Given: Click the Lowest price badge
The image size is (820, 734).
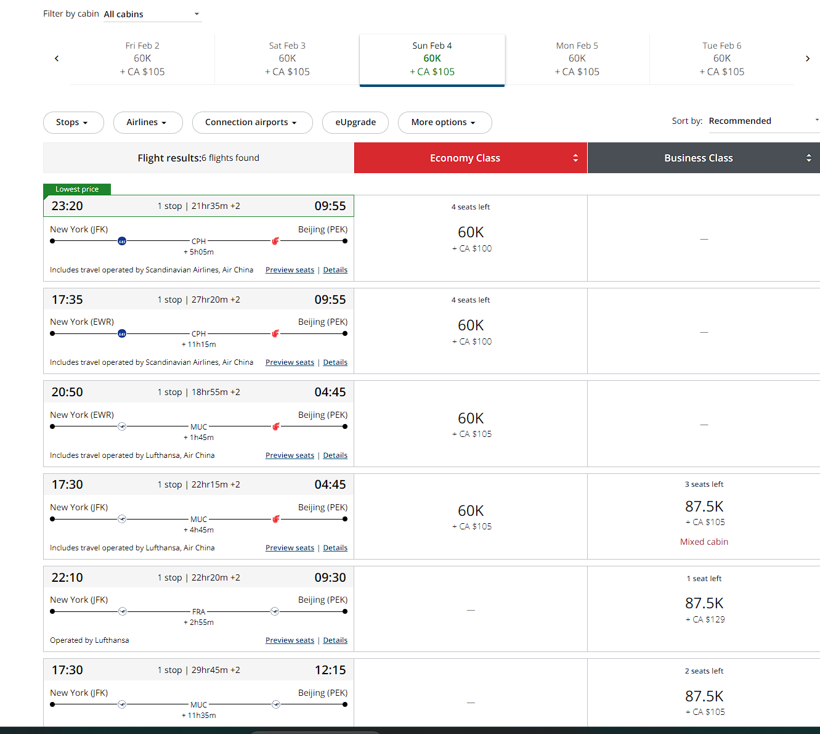Looking at the screenshot, I should point(77,189).
